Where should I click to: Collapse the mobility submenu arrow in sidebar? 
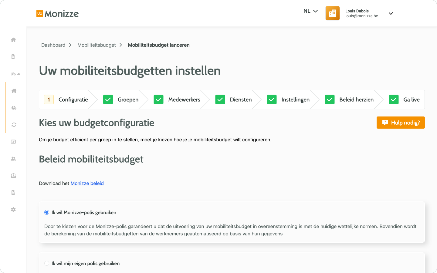(19, 74)
